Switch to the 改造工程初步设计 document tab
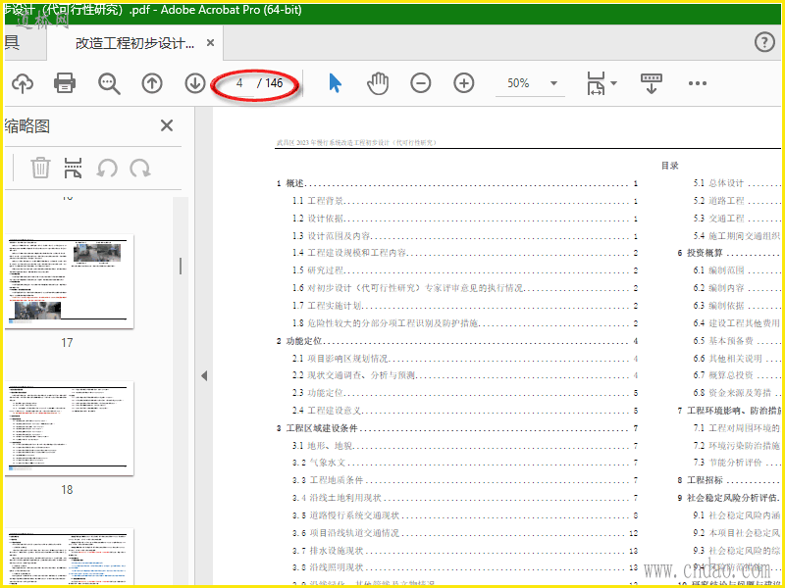This screenshot has width=785, height=588. coord(135,43)
